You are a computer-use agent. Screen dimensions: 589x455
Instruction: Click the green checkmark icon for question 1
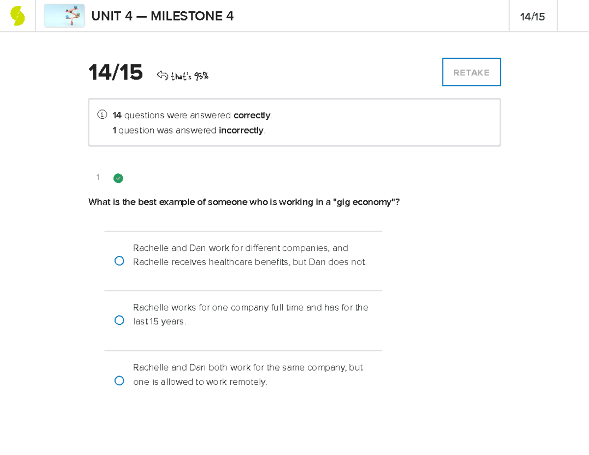118,178
